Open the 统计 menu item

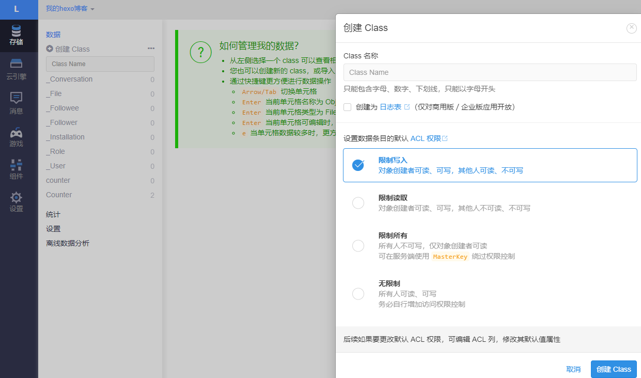pos(53,214)
